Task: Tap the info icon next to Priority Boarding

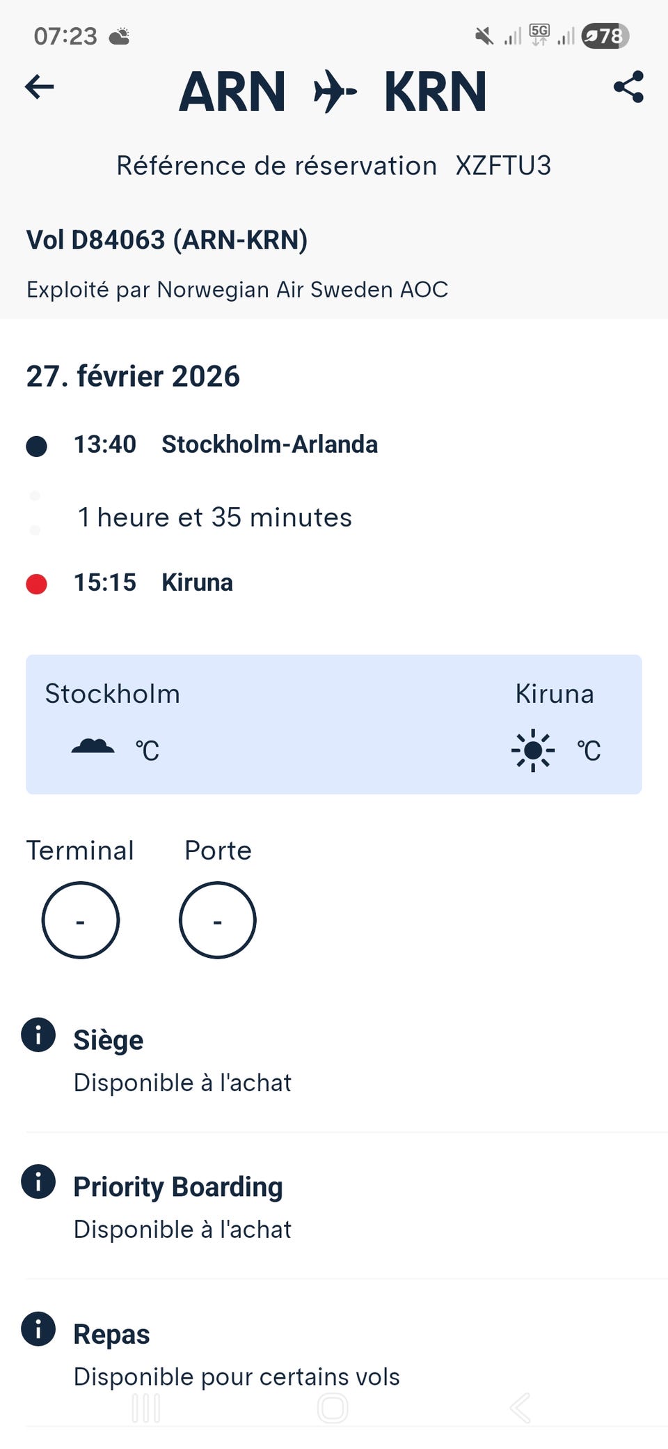Action: point(38,1181)
